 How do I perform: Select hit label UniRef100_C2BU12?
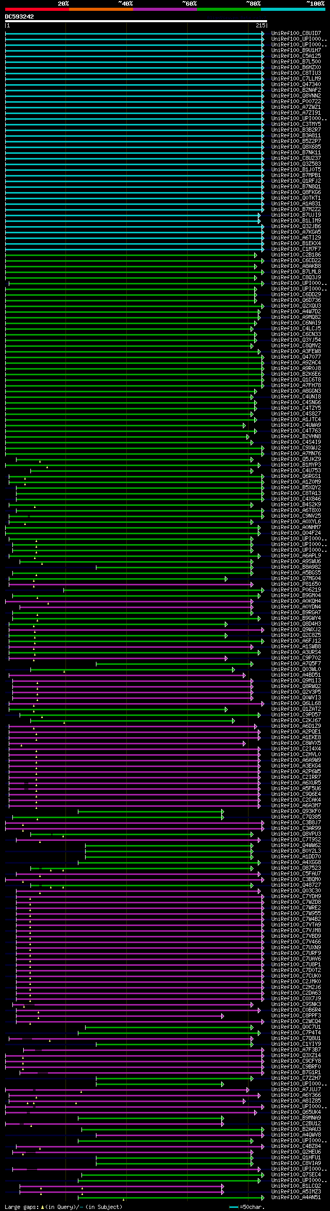coord(296,1124)
